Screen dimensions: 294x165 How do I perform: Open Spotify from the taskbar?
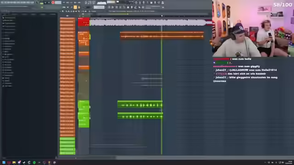(34, 163)
